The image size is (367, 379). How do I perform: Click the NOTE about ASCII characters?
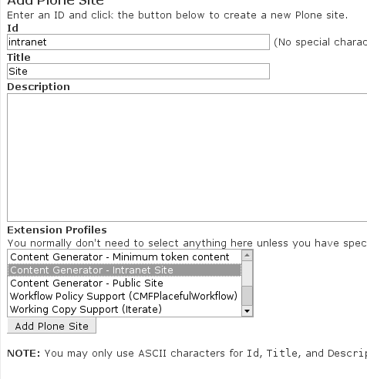pyautogui.click(x=187, y=354)
